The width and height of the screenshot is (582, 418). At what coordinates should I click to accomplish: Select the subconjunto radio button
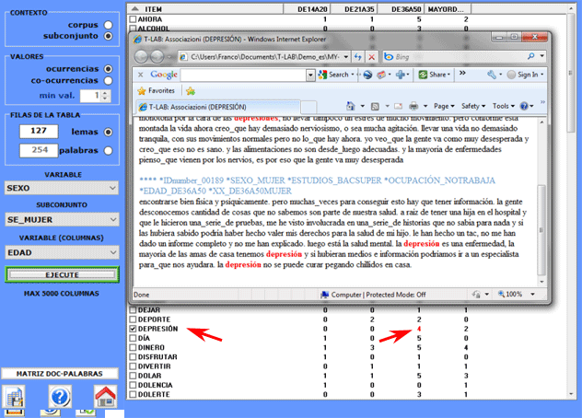108,36
